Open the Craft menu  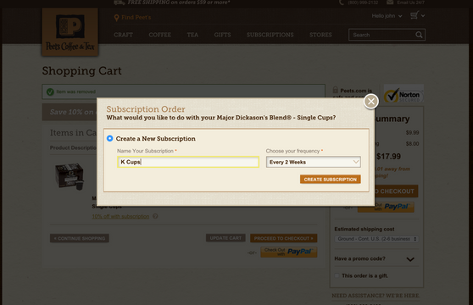123,35
